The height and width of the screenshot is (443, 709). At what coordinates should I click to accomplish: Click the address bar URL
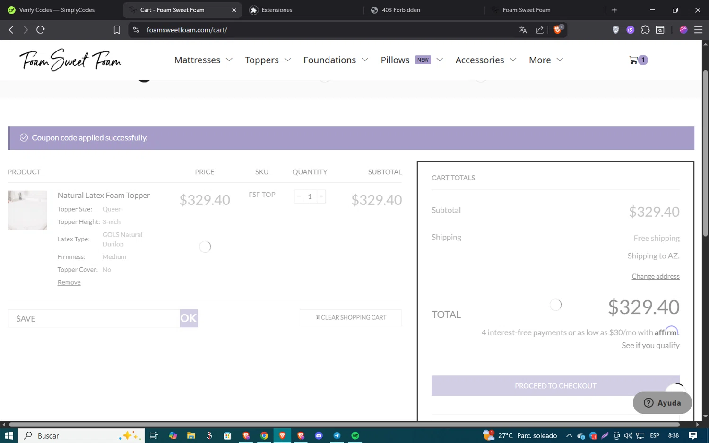pos(187,30)
